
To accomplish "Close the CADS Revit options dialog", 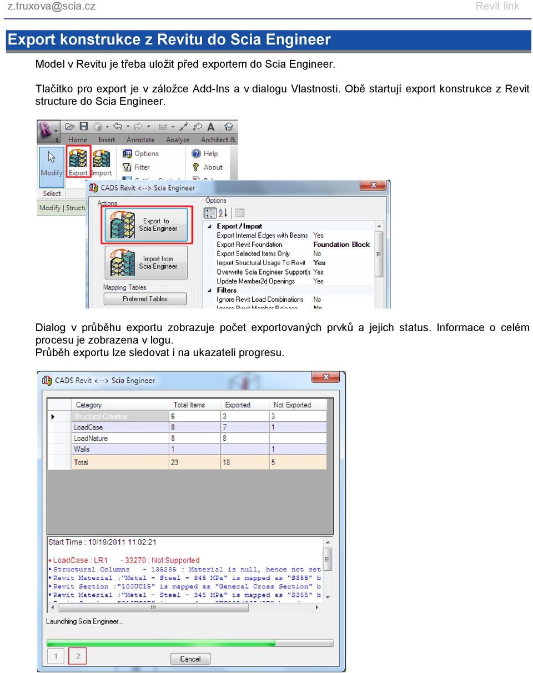I will click(x=373, y=186).
